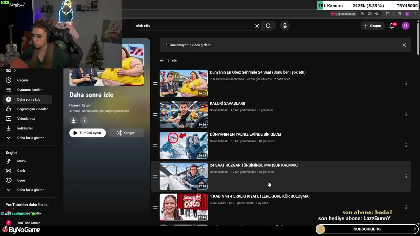The height and width of the screenshot is (236, 420).
Task: Open YouTube Music link
Action: tap(28, 223)
